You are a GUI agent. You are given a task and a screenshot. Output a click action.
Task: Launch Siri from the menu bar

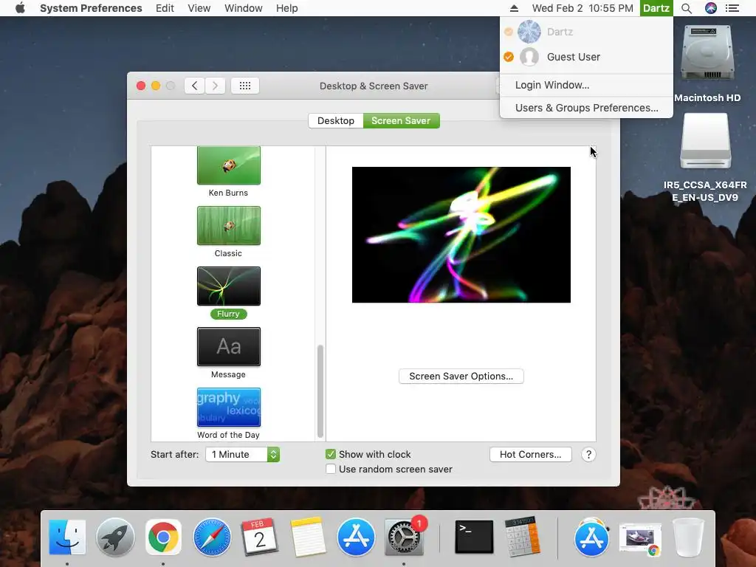[x=711, y=8]
